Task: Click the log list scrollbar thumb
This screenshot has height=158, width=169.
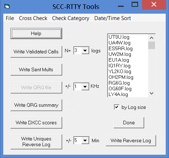Action: coord(152,45)
